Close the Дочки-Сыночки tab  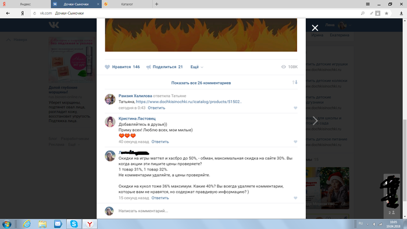point(98,4)
